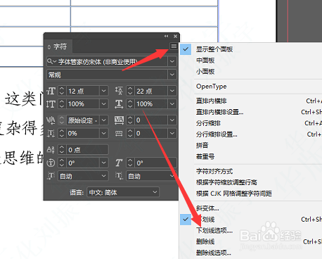
Task: Click the horizontal scale icon
Action: [x=119, y=104]
